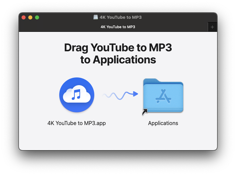Click the Applications folder icon
Viewport: 236px width, 175px height.
pos(163,96)
